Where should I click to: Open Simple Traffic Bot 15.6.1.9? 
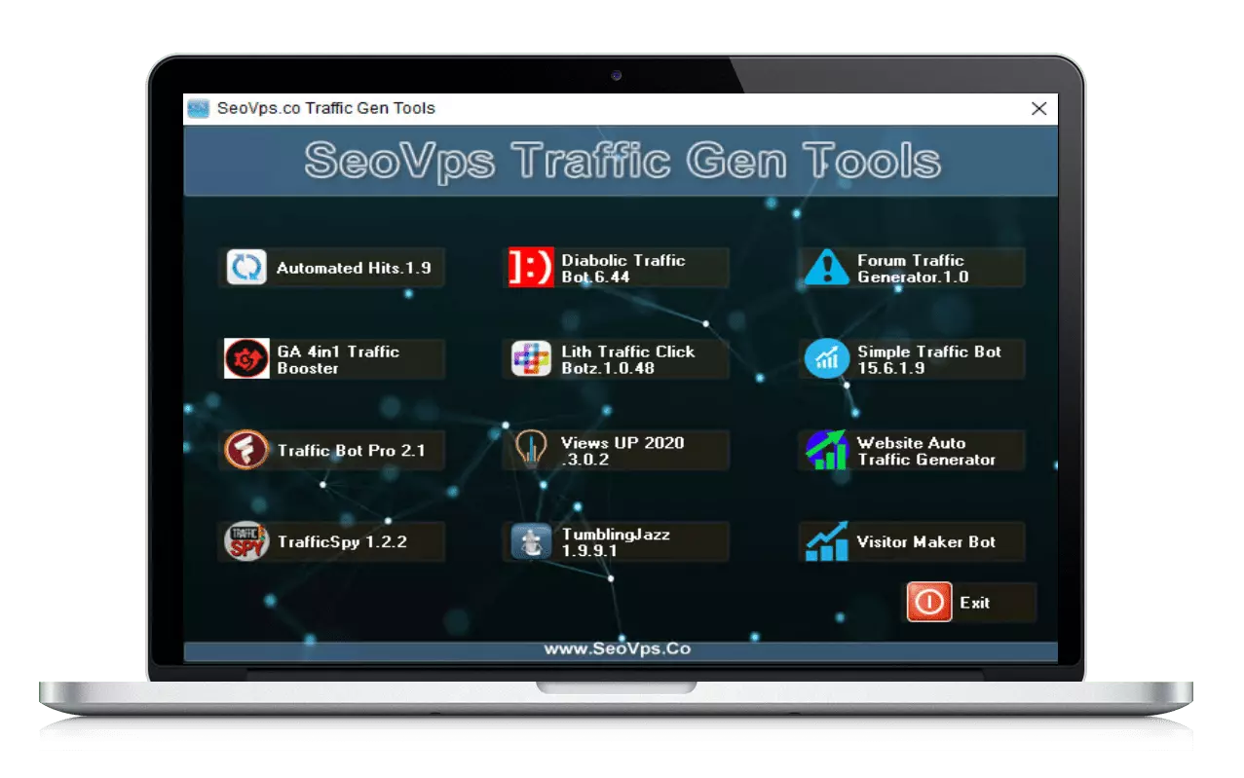point(912,358)
